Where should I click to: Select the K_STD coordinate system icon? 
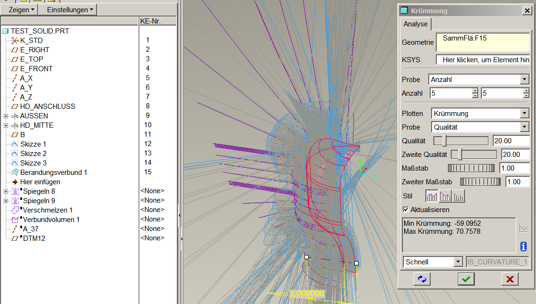[15, 41]
